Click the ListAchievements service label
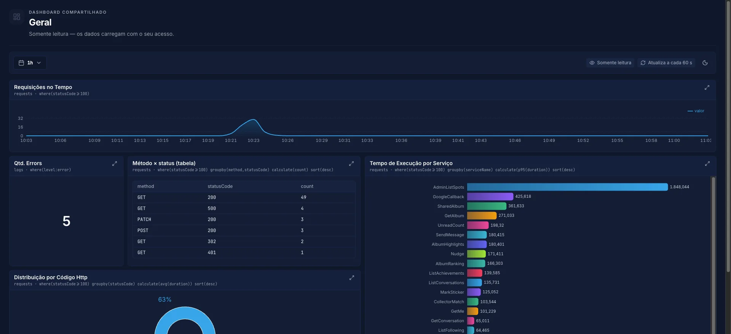The width and height of the screenshot is (731, 334). pyautogui.click(x=446, y=273)
